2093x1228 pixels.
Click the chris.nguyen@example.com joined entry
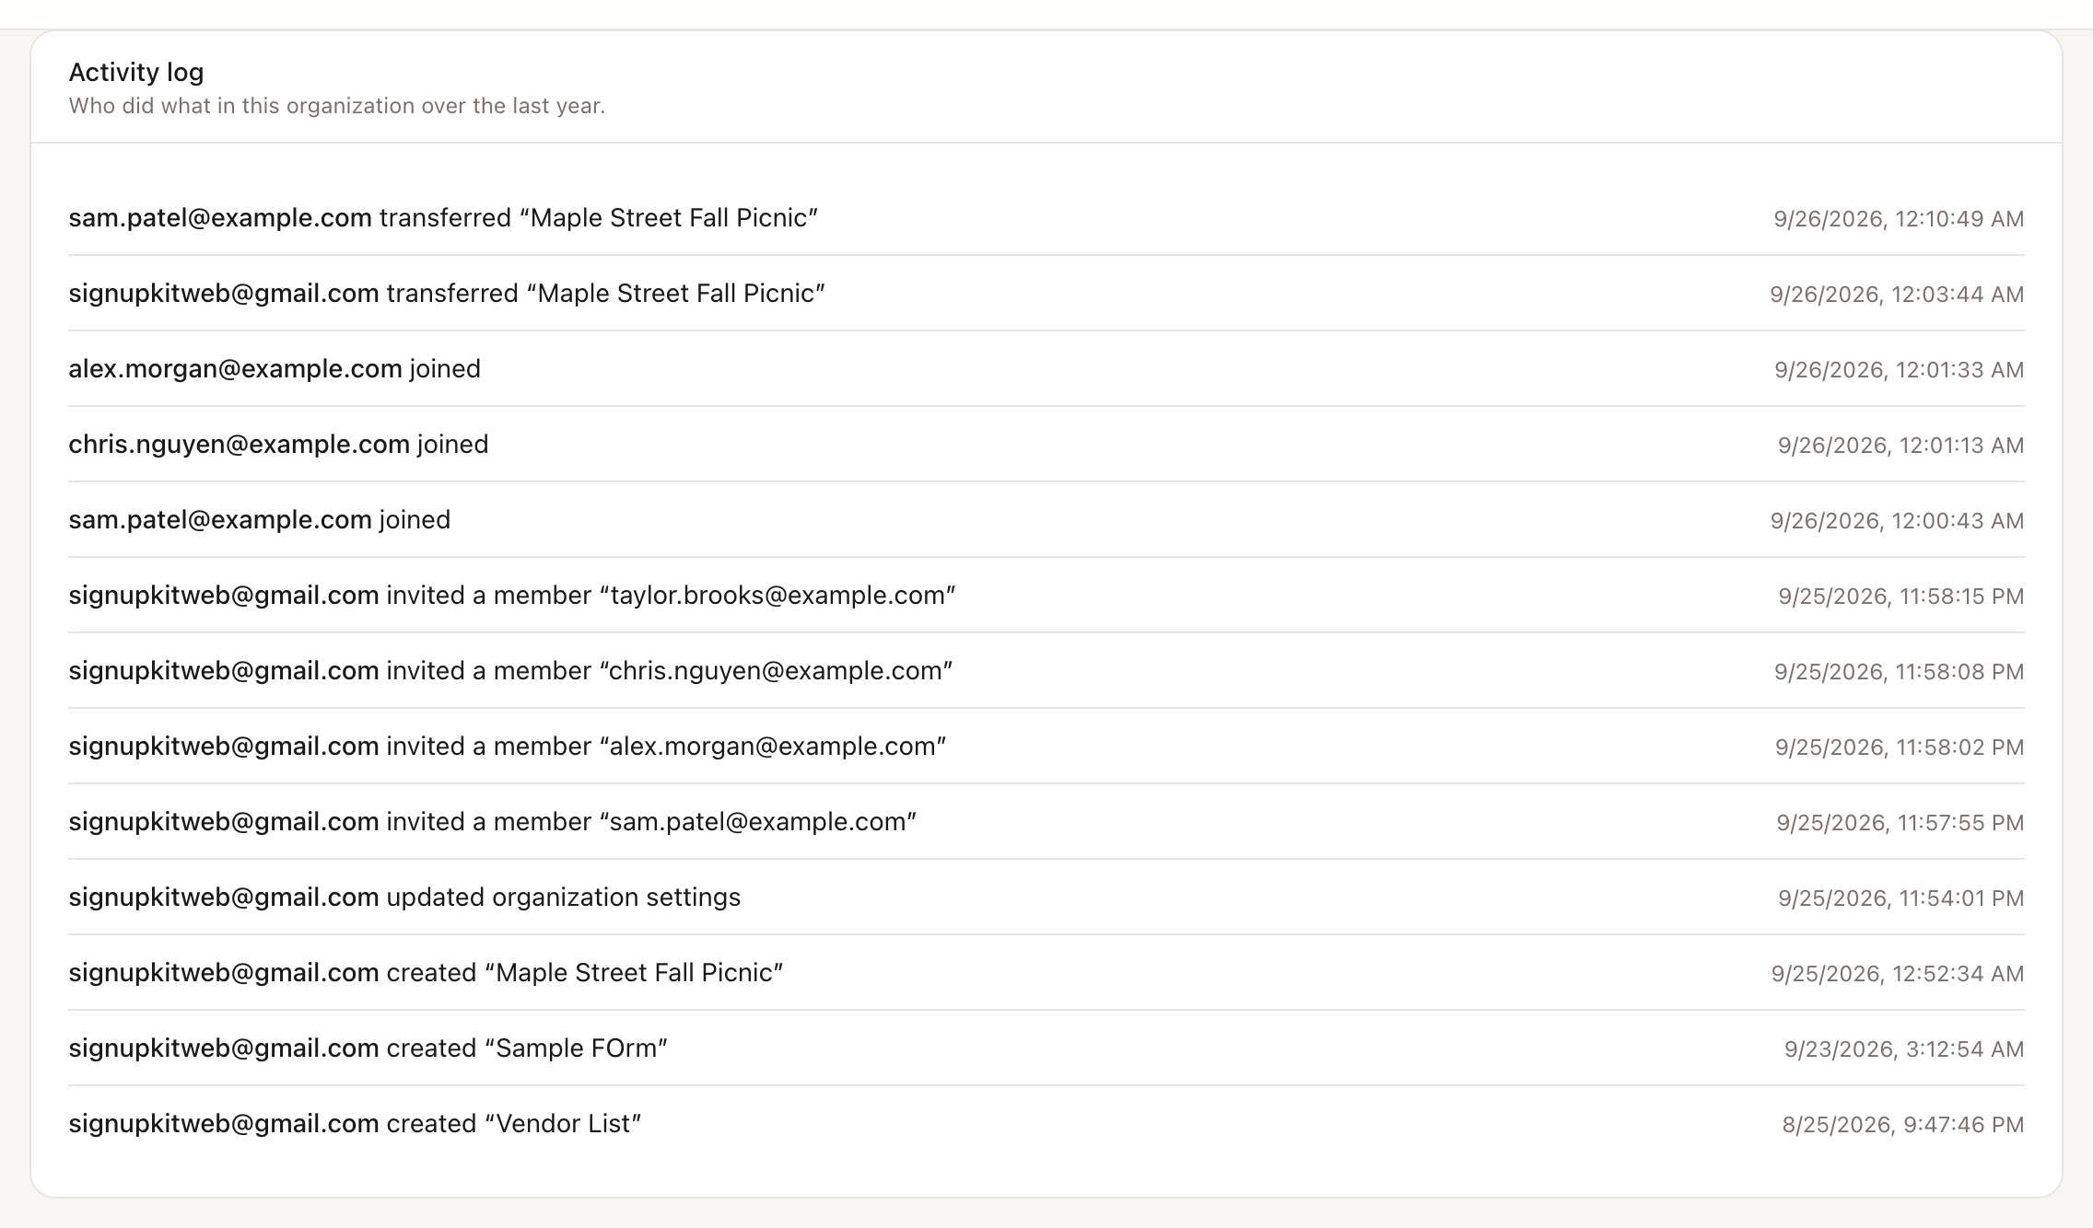(x=1046, y=445)
